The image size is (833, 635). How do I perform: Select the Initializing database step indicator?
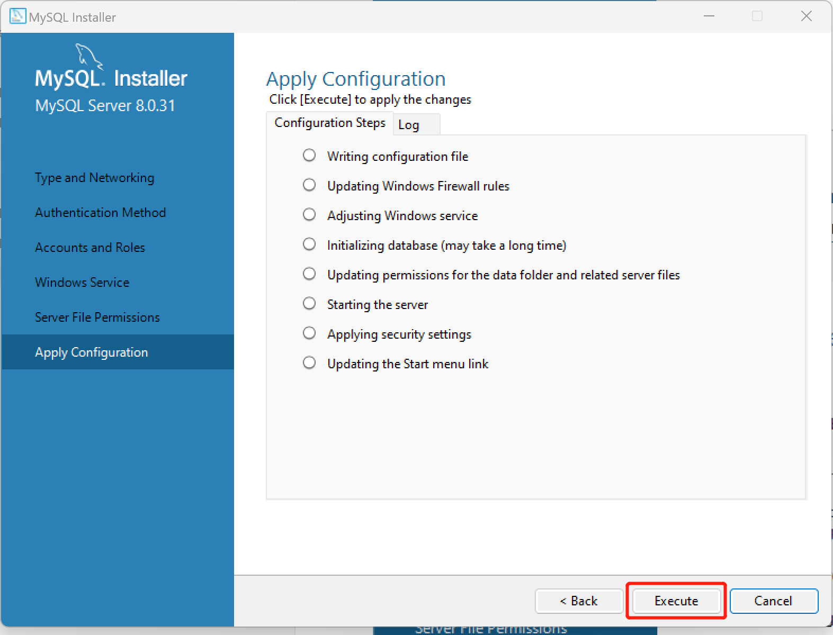click(309, 244)
